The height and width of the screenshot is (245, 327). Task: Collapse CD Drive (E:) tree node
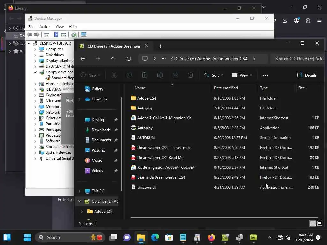80,201
